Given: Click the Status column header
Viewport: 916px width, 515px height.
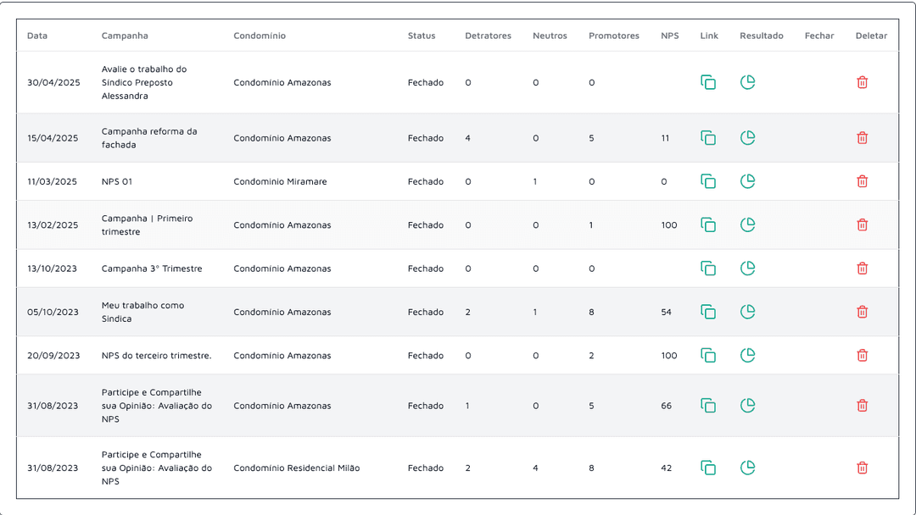Looking at the screenshot, I should click(422, 36).
